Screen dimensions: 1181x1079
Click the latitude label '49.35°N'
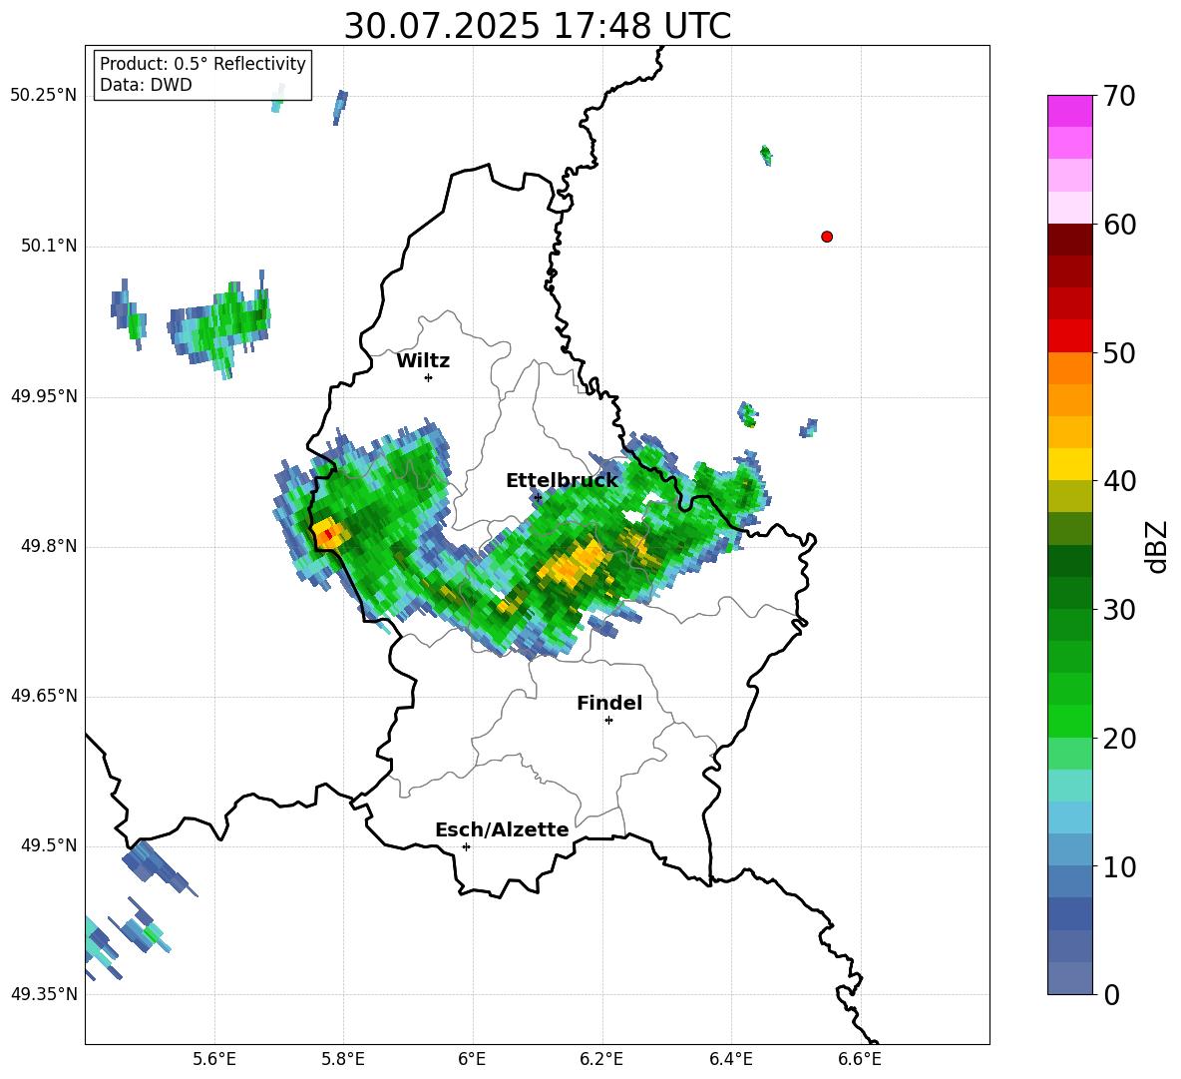(x=44, y=994)
